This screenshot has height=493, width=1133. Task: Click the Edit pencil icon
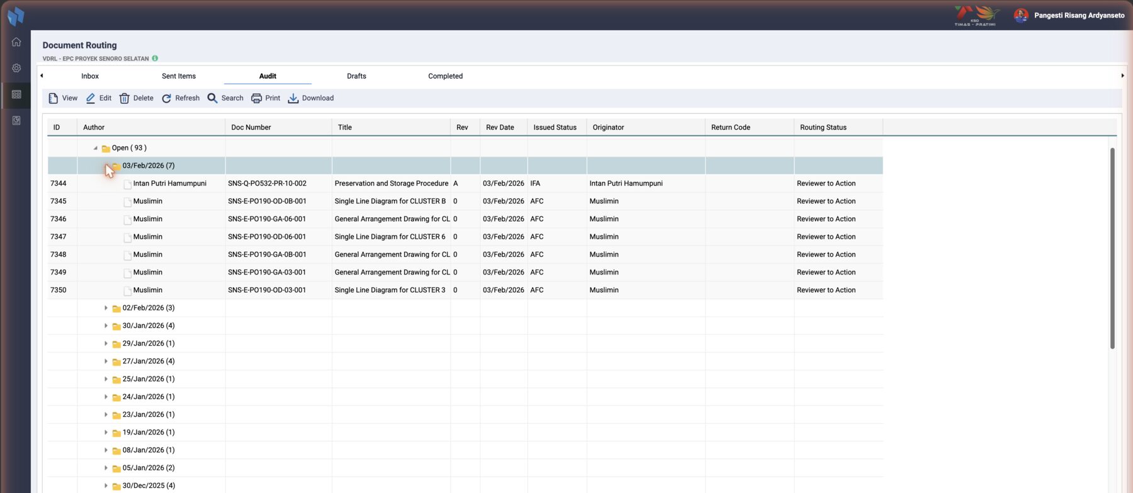point(91,98)
